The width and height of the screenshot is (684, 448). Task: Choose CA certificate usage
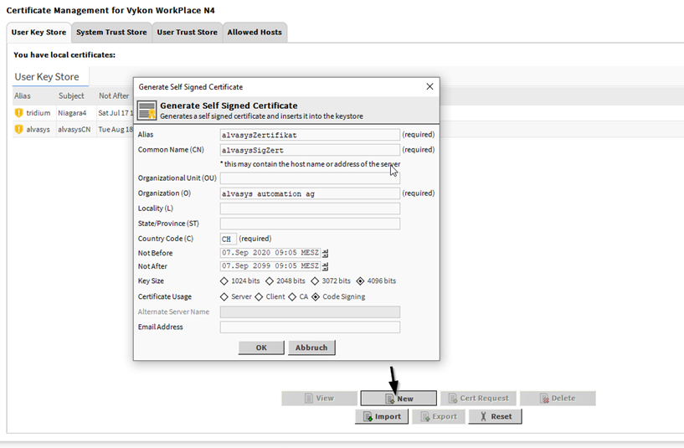[292, 296]
